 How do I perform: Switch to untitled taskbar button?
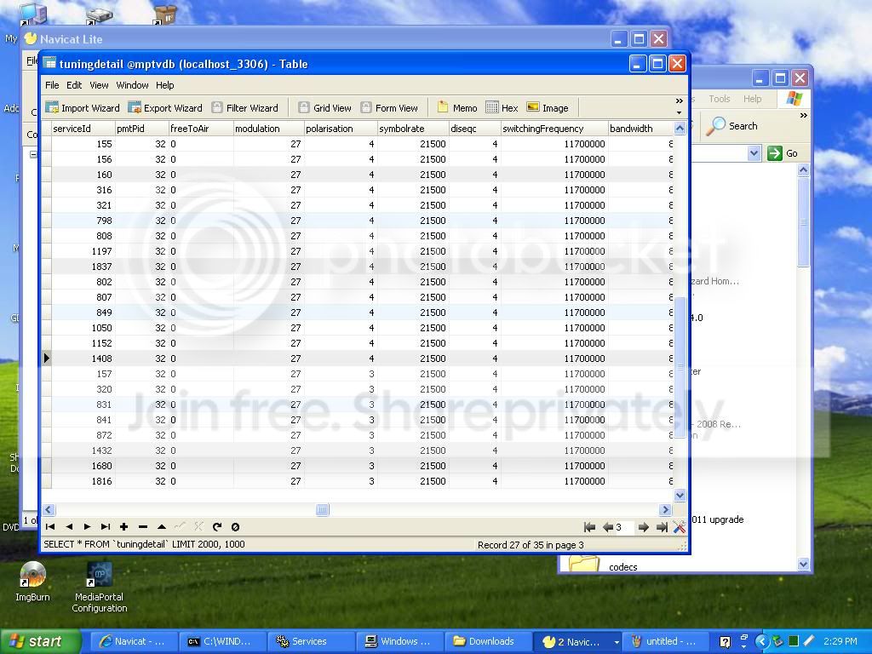pyautogui.click(x=665, y=642)
